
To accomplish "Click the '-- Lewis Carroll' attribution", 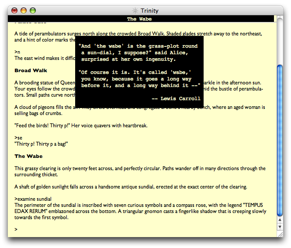I will coord(176,98).
